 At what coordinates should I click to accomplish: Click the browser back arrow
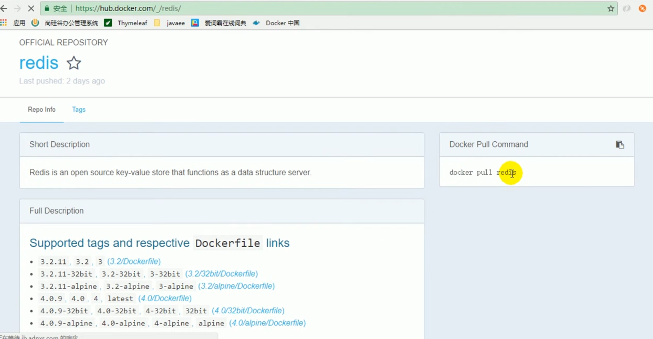4,8
